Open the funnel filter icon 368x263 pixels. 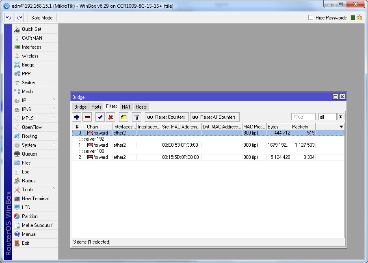click(137, 117)
